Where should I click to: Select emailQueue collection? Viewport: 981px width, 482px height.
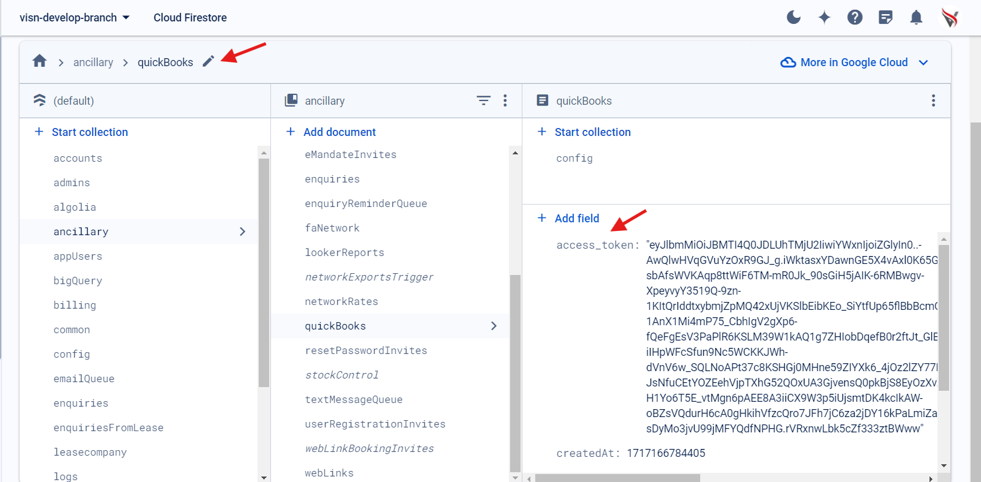(x=84, y=378)
